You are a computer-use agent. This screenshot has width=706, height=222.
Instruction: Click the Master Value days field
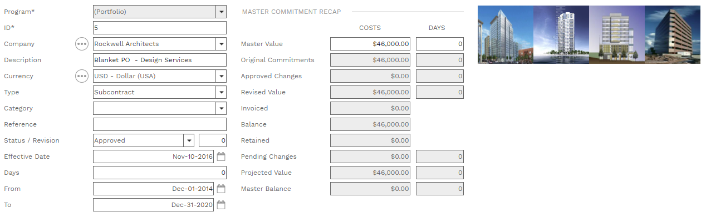pos(439,44)
